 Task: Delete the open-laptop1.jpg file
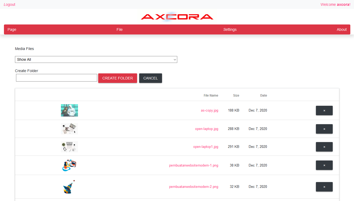click(324, 147)
